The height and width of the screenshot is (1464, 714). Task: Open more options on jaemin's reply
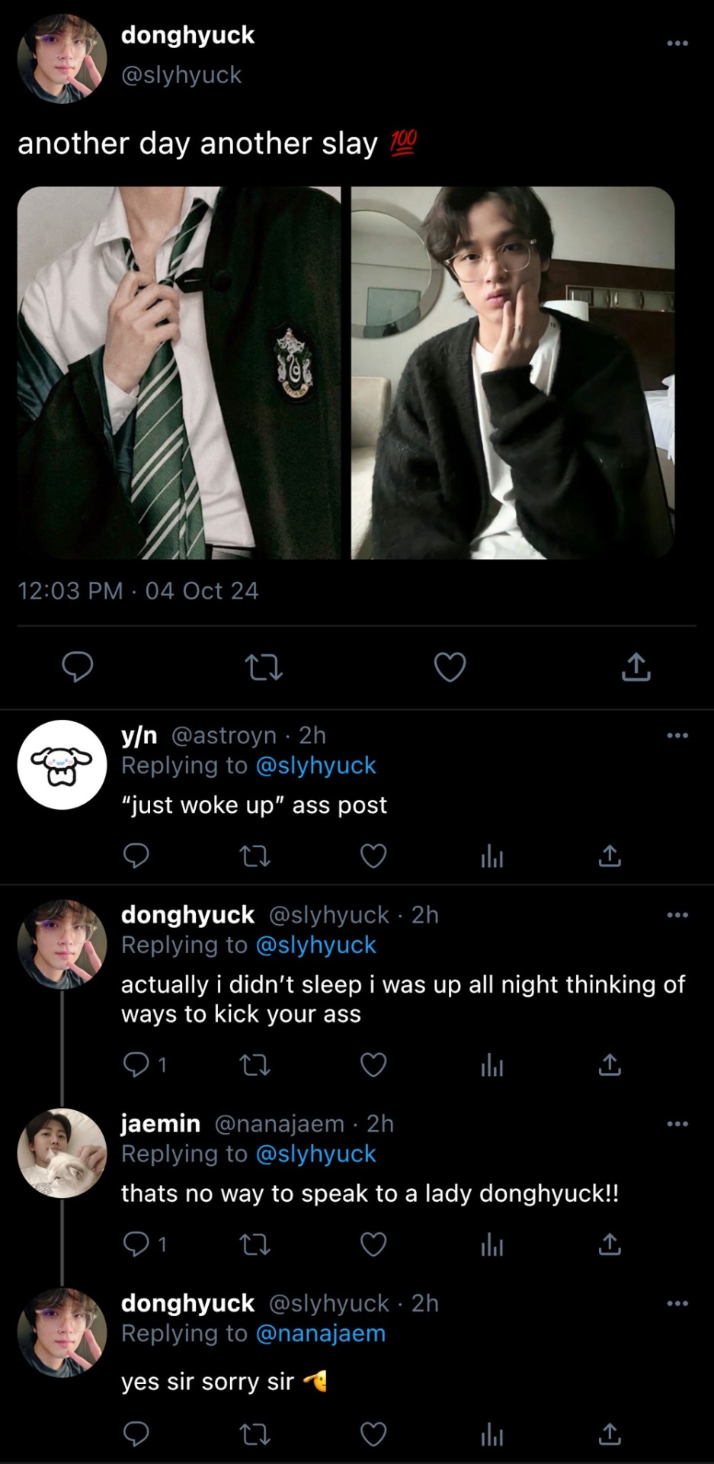pos(677,1124)
